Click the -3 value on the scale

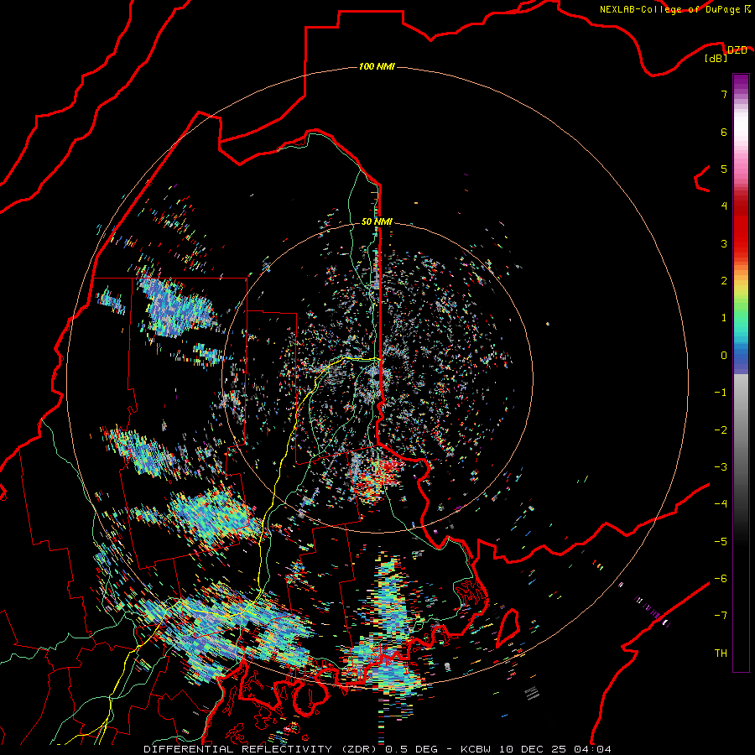coord(721,467)
